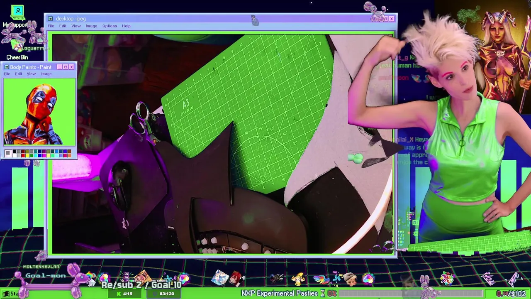Open the Options menu in desktop - jpeg window
Viewport: 531px width, 299px height.
click(x=110, y=26)
